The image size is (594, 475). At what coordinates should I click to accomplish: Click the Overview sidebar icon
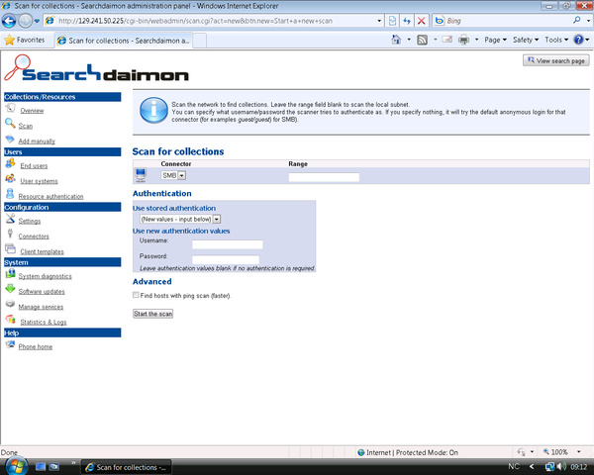10,109
